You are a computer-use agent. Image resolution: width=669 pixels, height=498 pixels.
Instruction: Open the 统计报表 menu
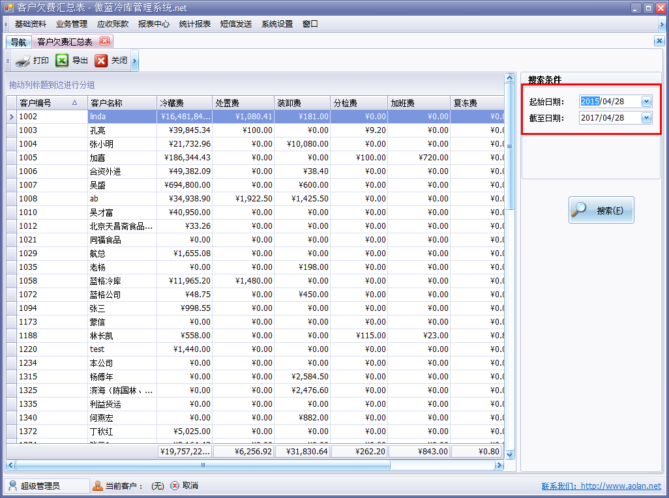194,24
